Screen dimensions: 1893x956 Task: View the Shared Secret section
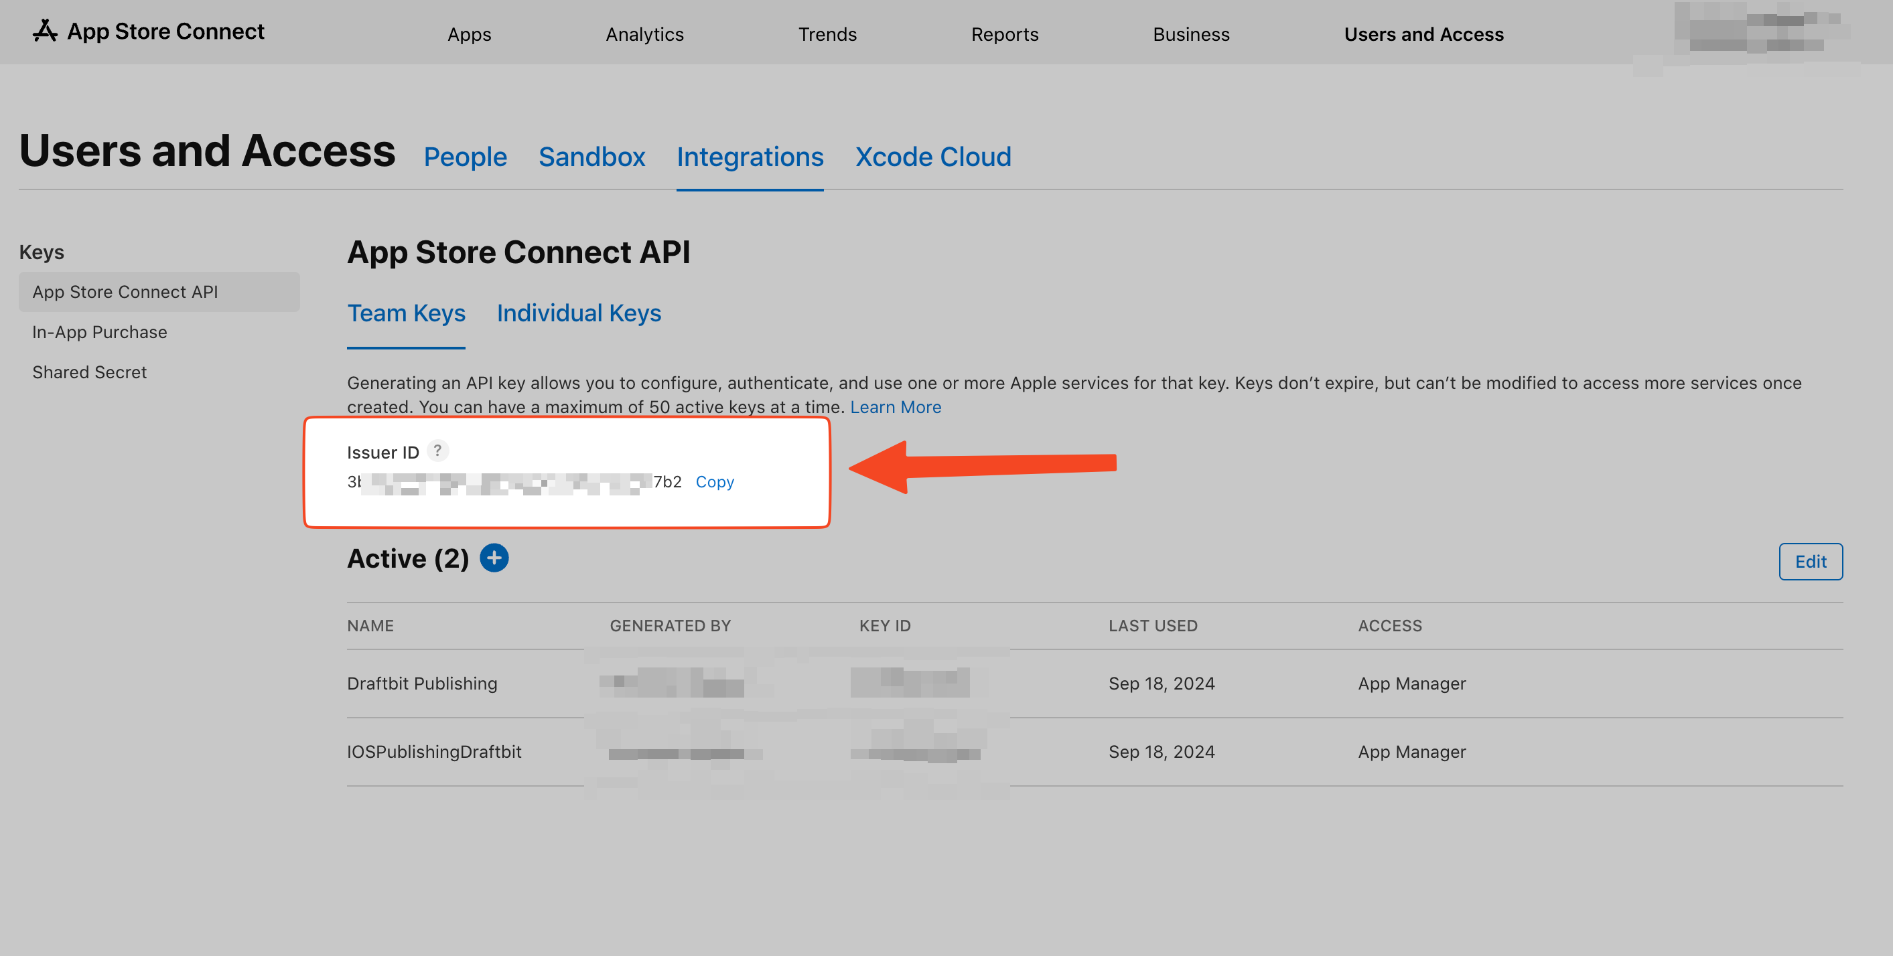89,372
